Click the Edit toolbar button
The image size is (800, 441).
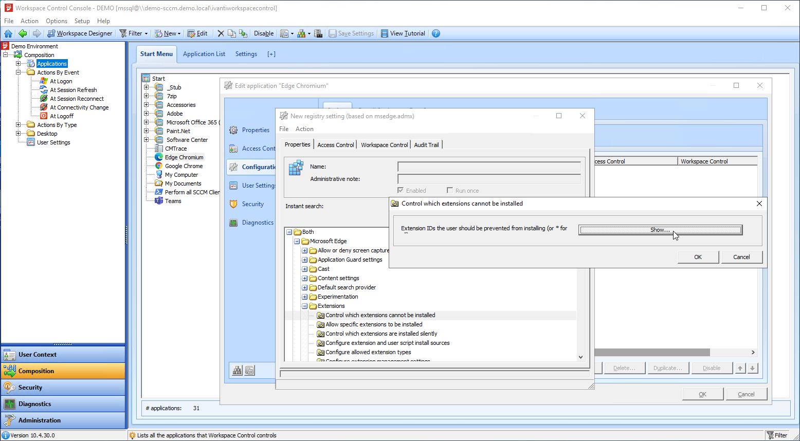[x=197, y=33]
